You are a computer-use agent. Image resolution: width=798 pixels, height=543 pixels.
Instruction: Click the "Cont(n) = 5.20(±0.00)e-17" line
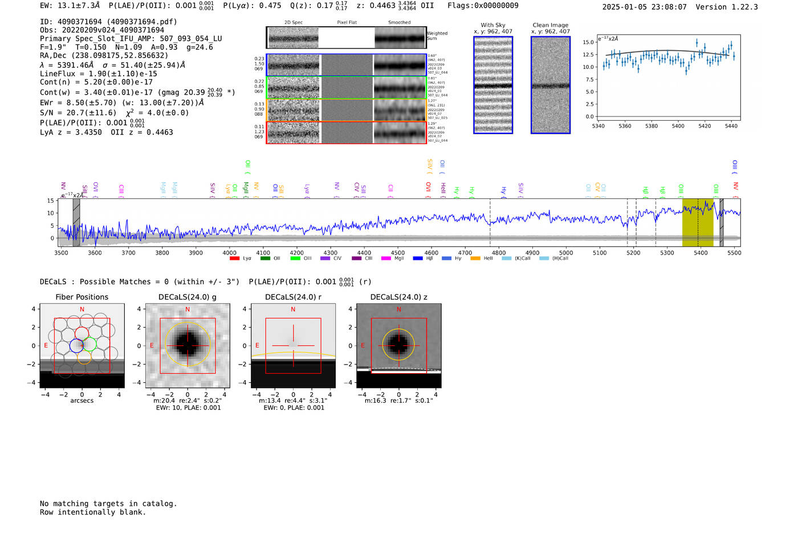[x=96, y=82]
